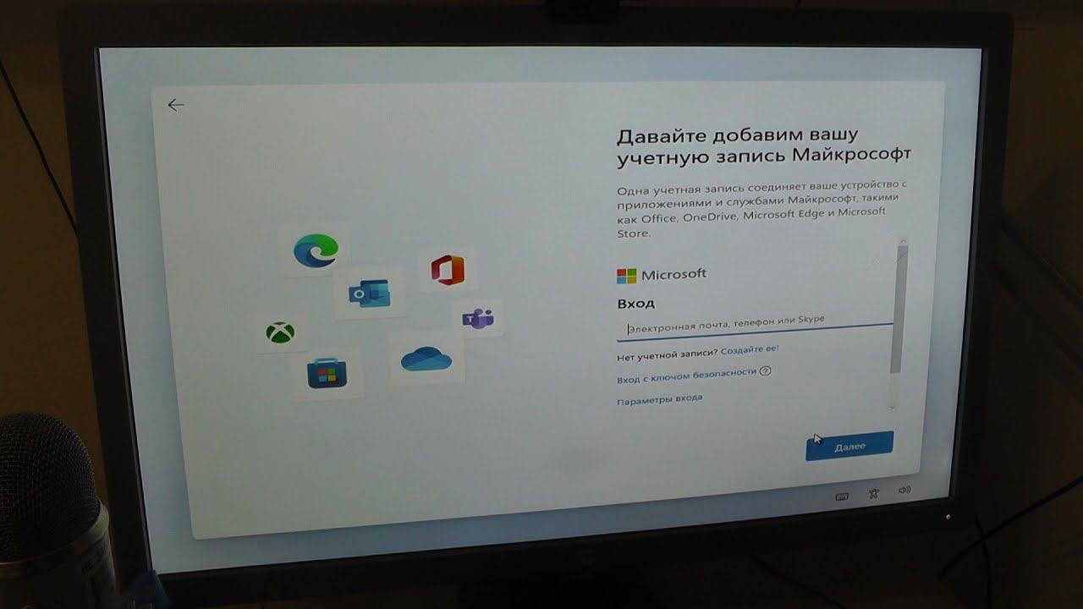1083x609 pixels.
Task: Open the accessibility options icon
Action: tap(874, 492)
